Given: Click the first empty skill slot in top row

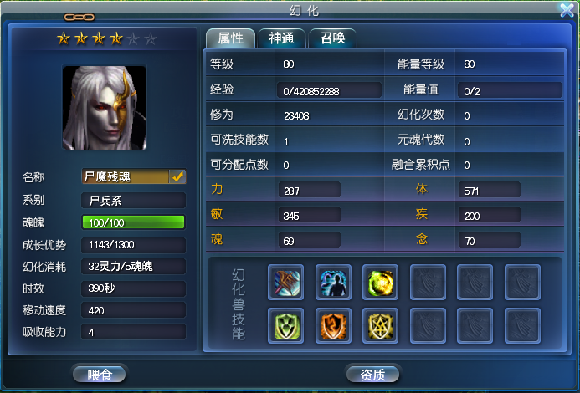Looking at the screenshot, I should 428,282.
